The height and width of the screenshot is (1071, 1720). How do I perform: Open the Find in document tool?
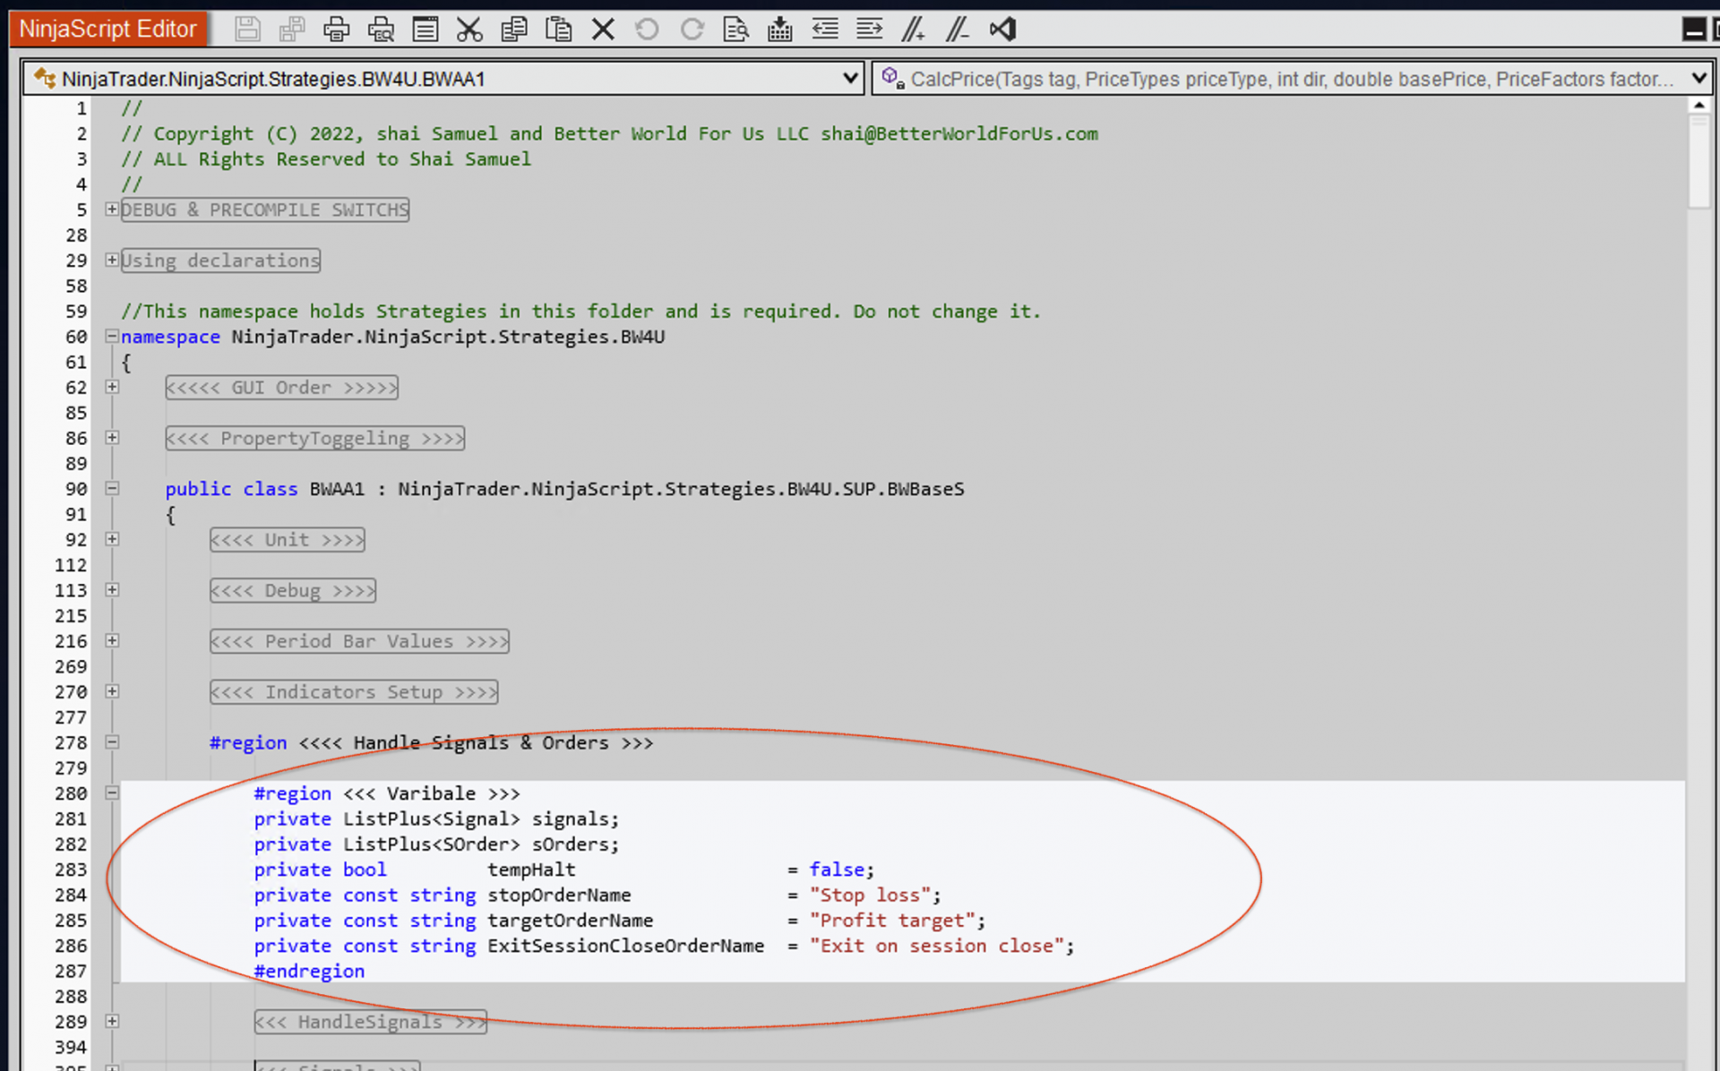(x=735, y=29)
